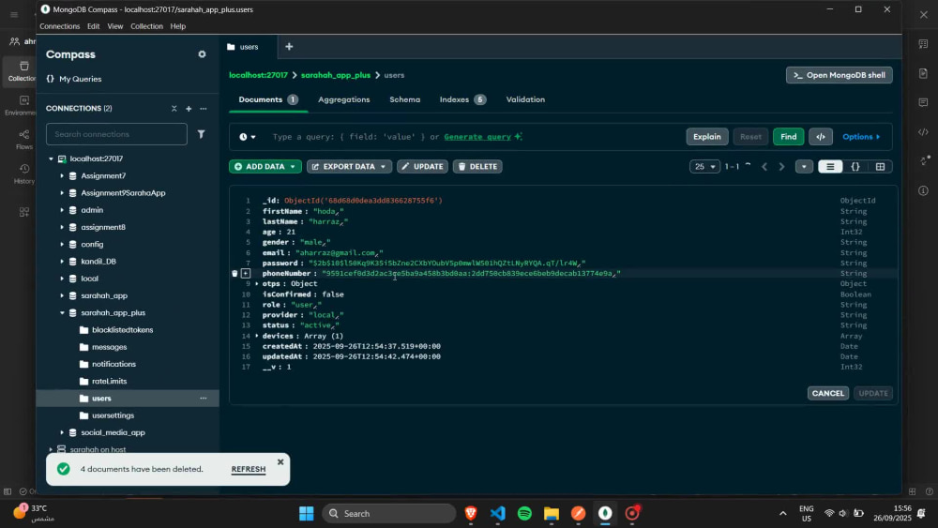Open Compass settings gear icon
This screenshot has width=938, height=528.
pyautogui.click(x=203, y=54)
